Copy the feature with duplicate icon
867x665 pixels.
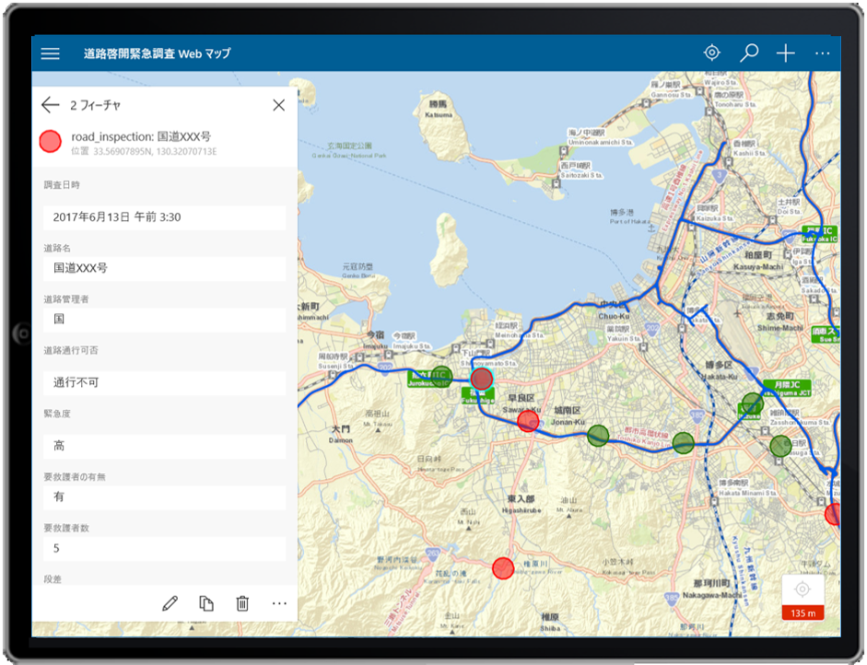pyautogui.click(x=206, y=603)
